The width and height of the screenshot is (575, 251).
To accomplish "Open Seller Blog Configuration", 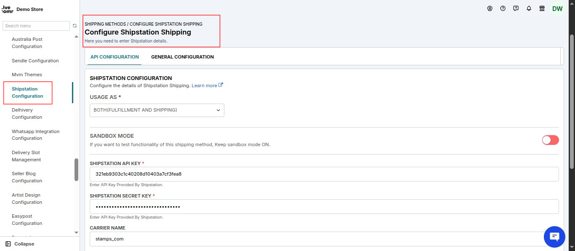I will pos(27,177).
